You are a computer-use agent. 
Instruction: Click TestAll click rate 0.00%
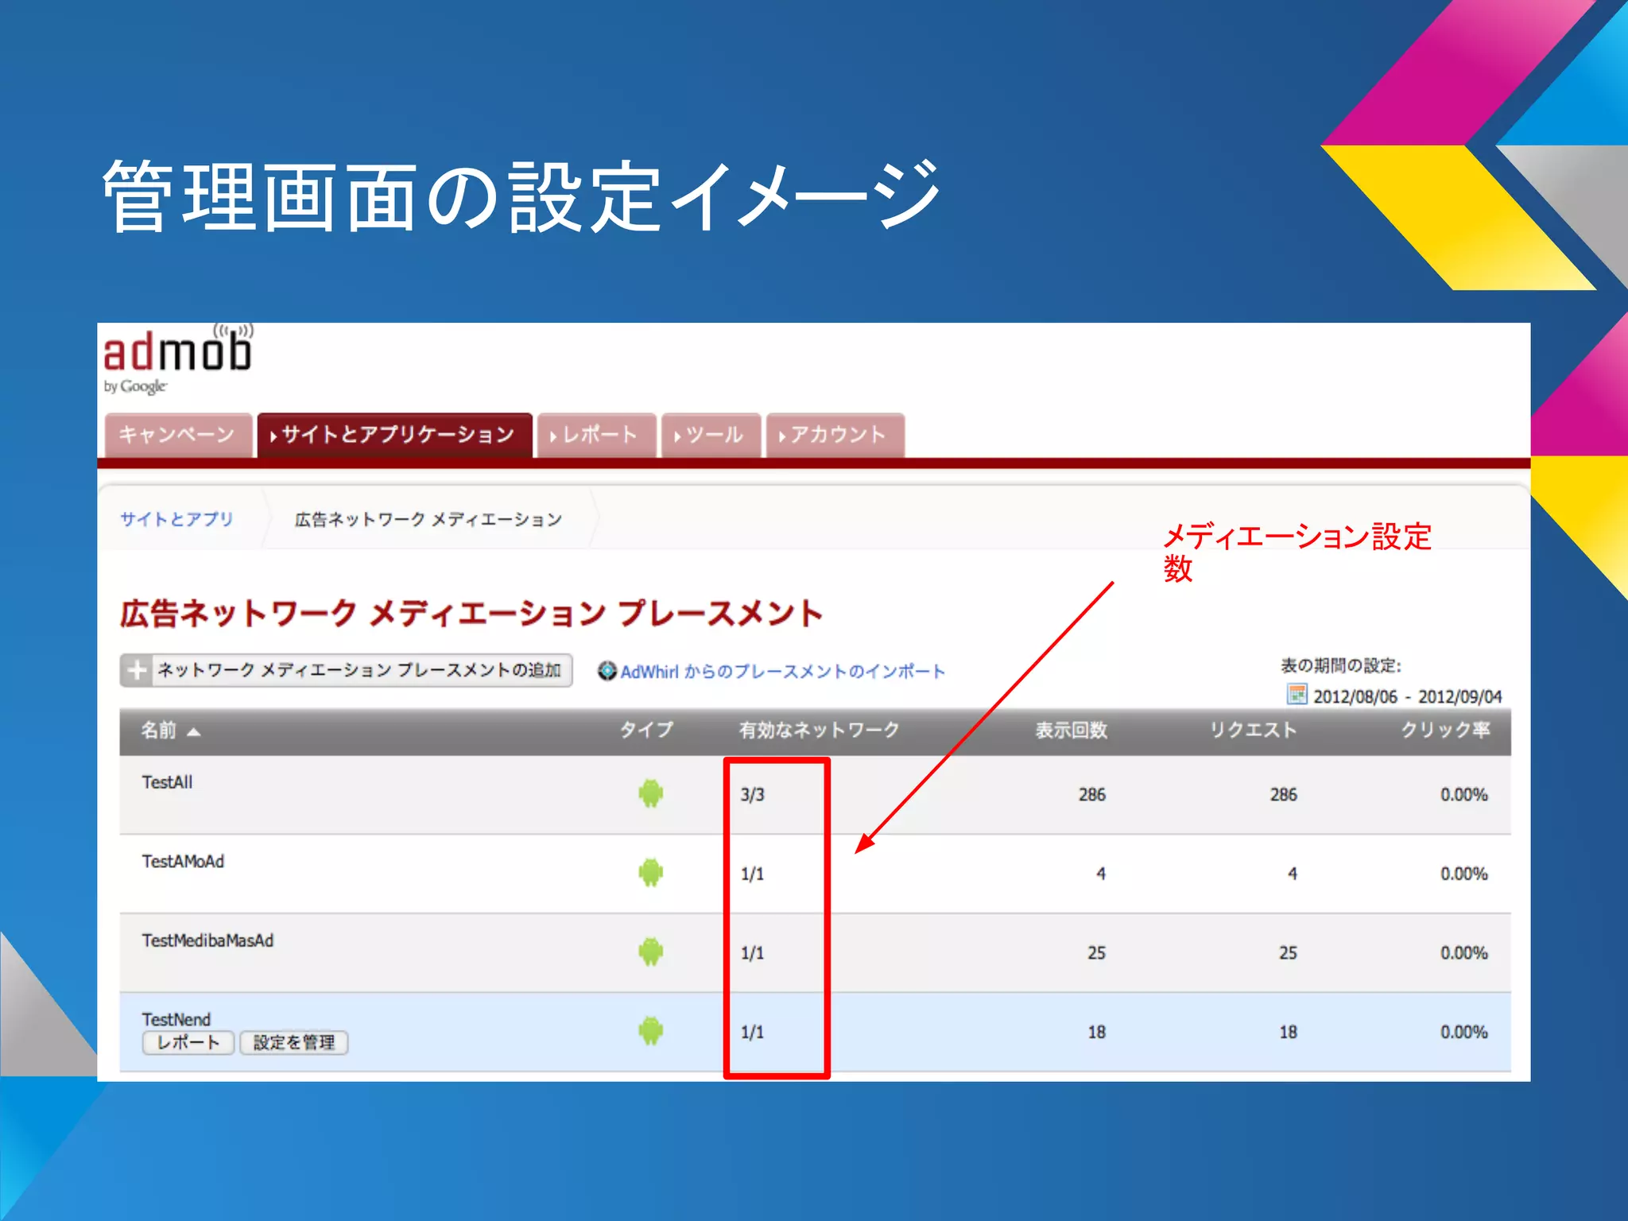click(1464, 794)
